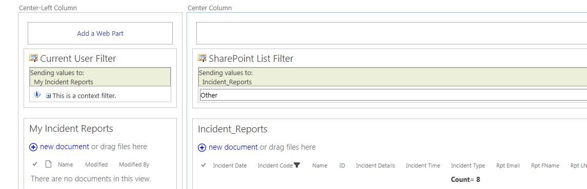Screen dimensions: 587x189
Task: Click the context filter info icon
Action: pos(37,95)
